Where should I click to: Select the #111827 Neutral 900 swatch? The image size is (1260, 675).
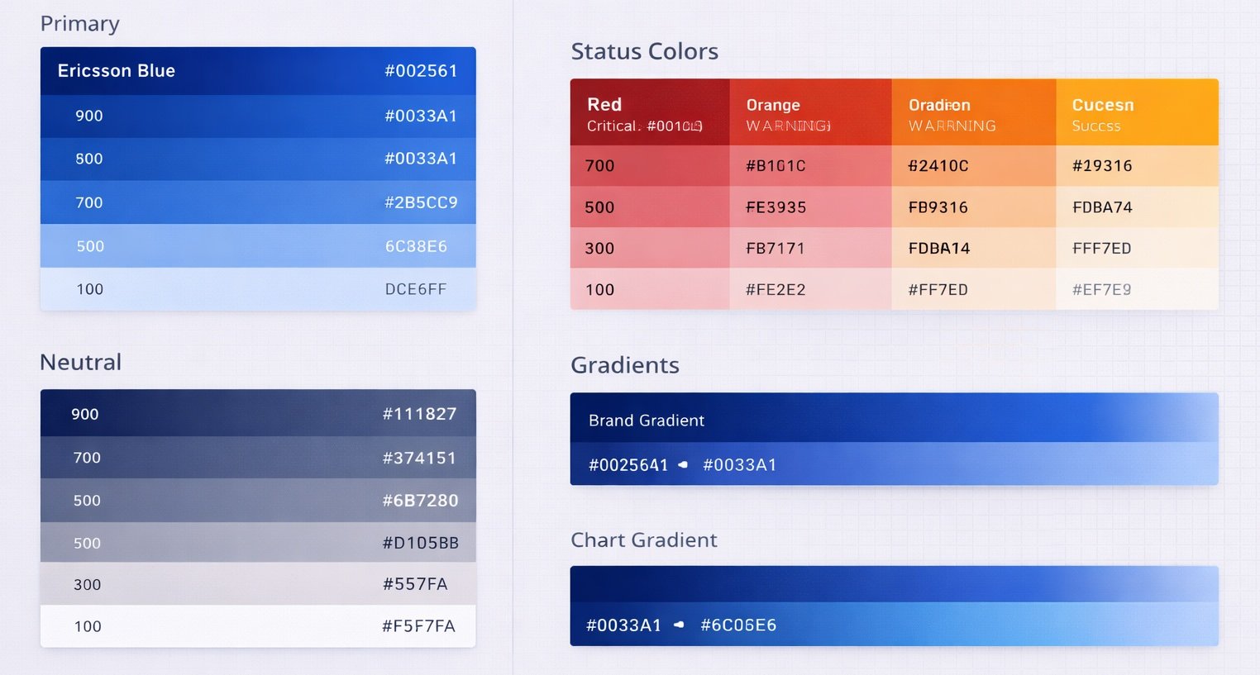tap(258, 413)
